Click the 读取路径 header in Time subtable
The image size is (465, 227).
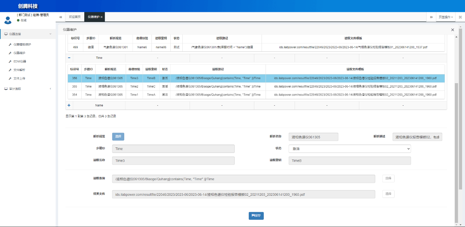(218, 69)
